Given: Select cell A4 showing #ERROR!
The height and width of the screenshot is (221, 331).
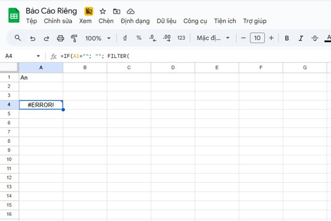Looking at the screenshot, I should click(41, 105).
